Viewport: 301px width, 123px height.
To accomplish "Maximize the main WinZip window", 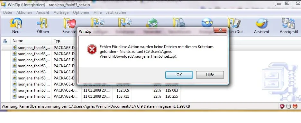I will (287, 3).
